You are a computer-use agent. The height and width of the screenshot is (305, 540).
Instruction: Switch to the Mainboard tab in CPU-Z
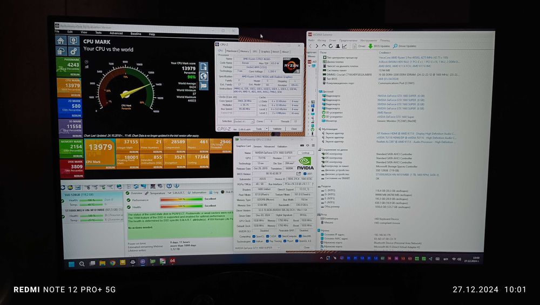pyautogui.click(x=232, y=51)
